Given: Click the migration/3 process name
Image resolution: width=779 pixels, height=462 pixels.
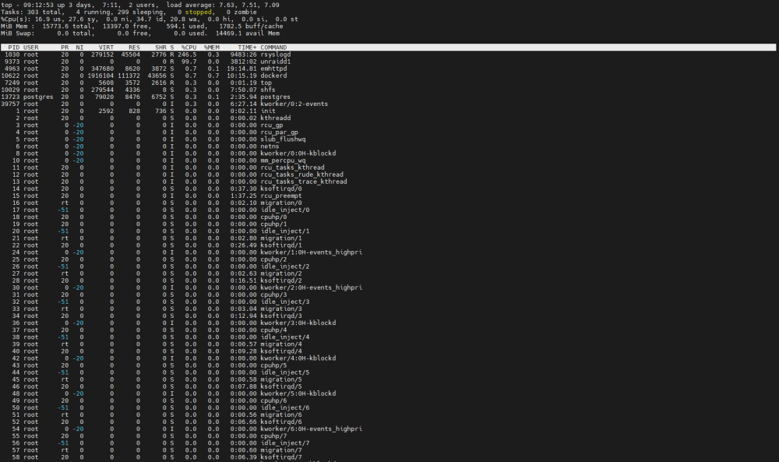Looking at the screenshot, I should [281, 309].
